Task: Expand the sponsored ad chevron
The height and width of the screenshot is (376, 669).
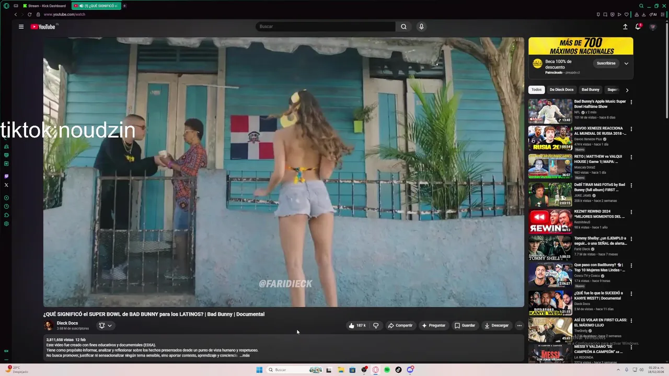Action: click(626, 63)
